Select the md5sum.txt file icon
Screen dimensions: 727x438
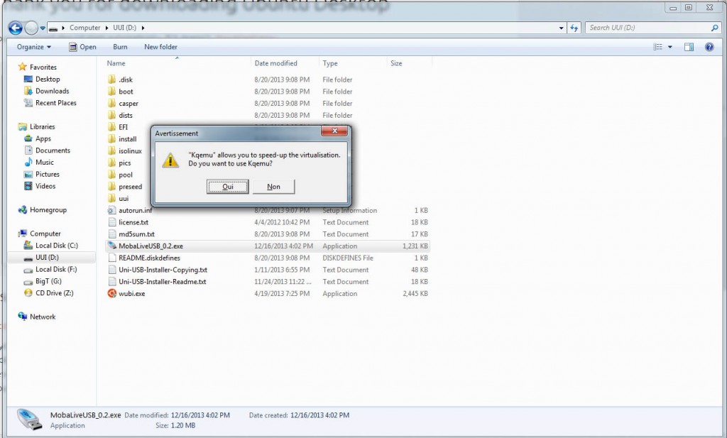(111, 234)
